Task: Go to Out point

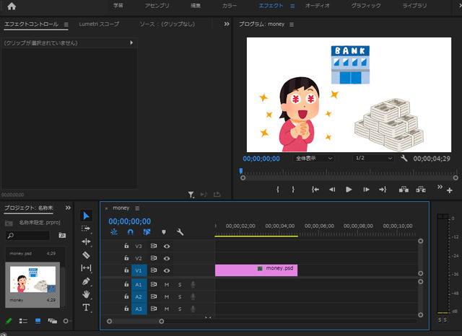Action: (x=383, y=190)
